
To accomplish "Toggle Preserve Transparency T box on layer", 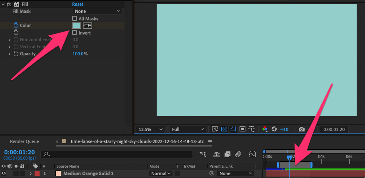I will click(x=177, y=173).
